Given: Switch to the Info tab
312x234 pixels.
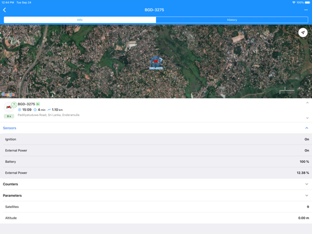Looking at the screenshot, I should (x=80, y=20).
